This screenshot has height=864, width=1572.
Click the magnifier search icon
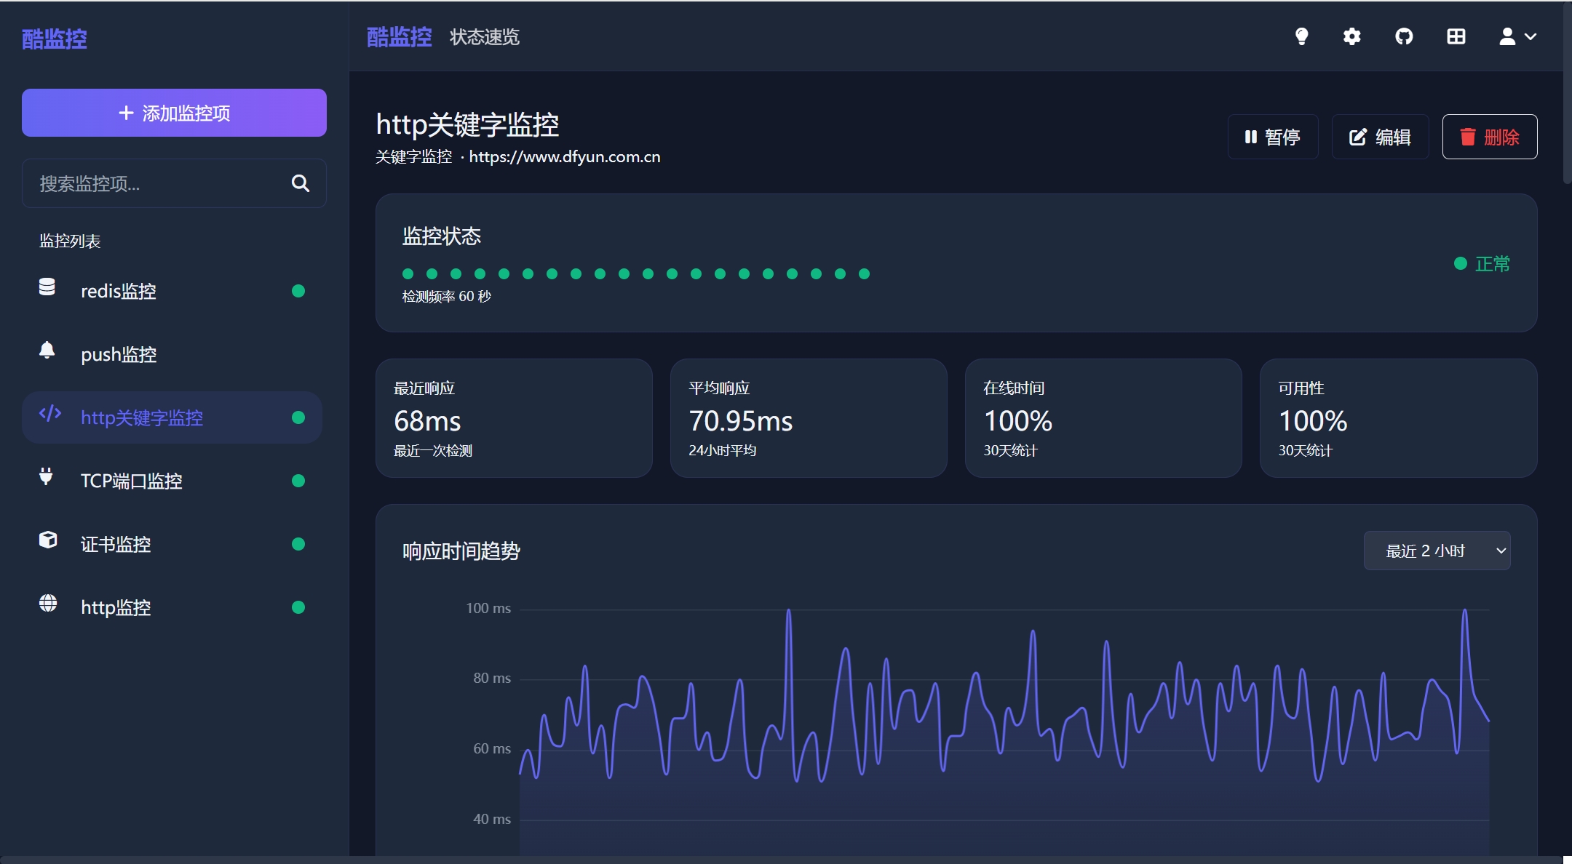click(300, 183)
